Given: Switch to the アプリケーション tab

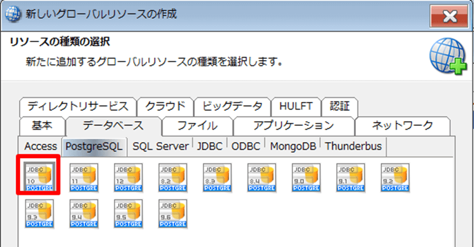Looking at the screenshot, I should pyautogui.click(x=294, y=126).
